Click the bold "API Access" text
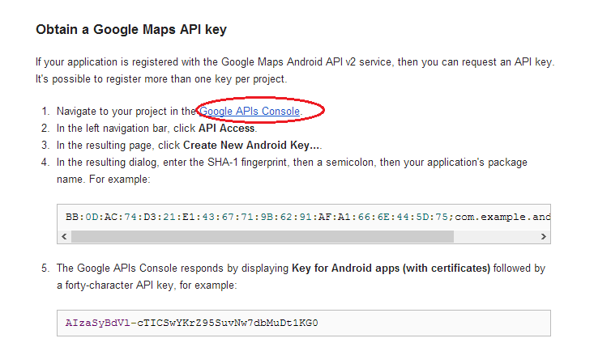This screenshot has height=351, width=594. point(227,128)
